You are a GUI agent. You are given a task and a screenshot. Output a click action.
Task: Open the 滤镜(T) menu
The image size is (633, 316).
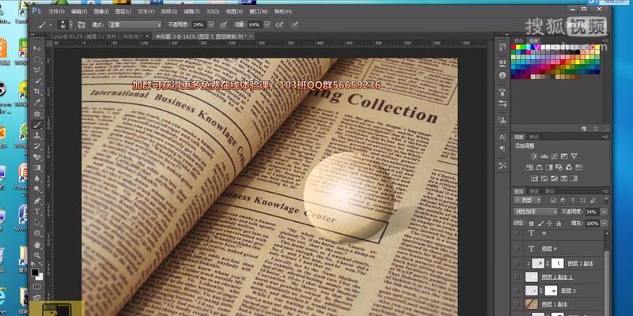[191, 11]
